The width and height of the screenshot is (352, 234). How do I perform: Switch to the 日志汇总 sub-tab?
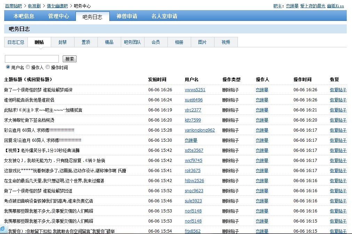click(16, 42)
